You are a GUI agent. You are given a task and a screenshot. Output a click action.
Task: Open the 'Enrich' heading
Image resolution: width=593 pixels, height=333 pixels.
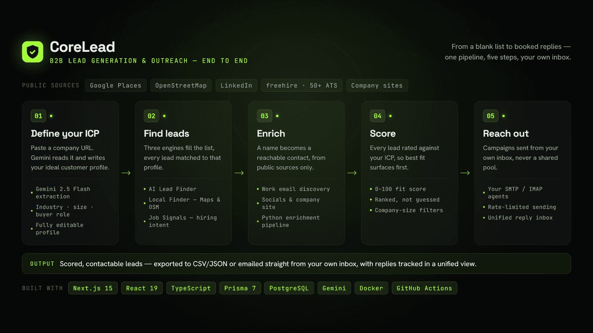point(271,134)
